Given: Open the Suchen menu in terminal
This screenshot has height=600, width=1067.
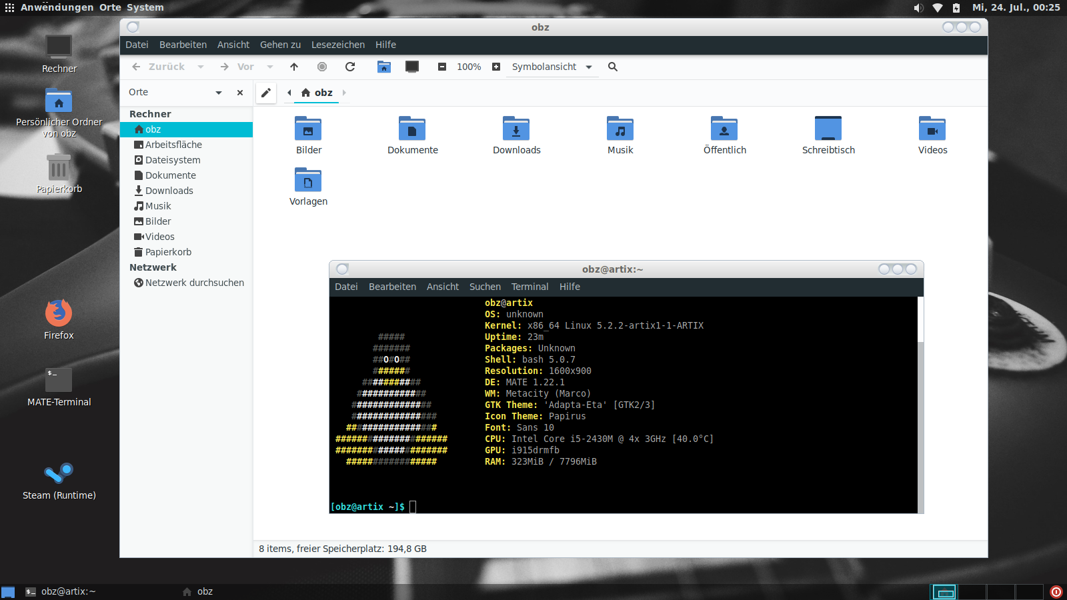Looking at the screenshot, I should [x=485, y=287].
